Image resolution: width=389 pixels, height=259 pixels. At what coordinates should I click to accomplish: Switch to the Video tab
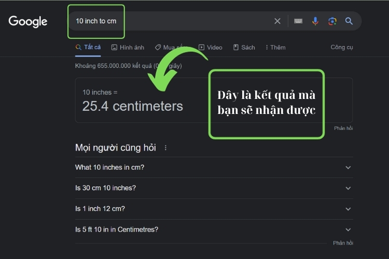[211, 47]
